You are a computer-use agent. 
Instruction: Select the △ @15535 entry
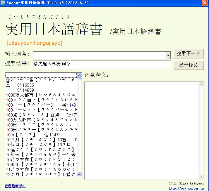tap(41, 85)
